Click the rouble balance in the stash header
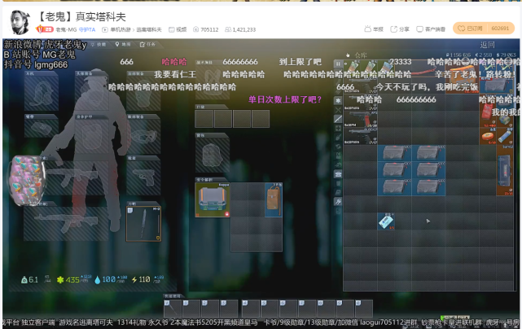 pos(458,55)
